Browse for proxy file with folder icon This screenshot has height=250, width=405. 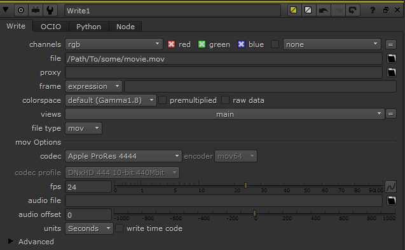[x=392, y=72]
